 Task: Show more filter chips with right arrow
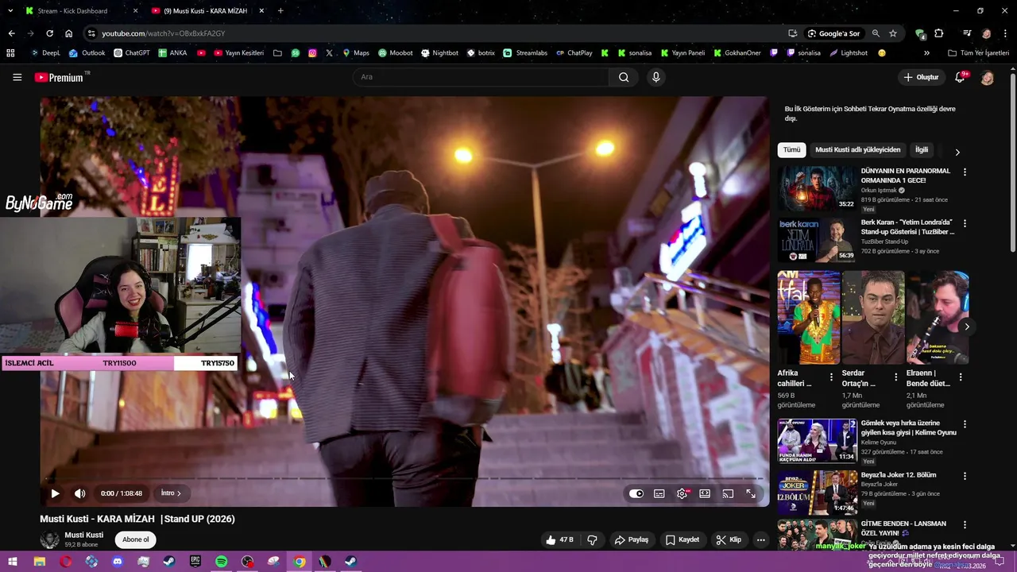(x=957, y=152)
